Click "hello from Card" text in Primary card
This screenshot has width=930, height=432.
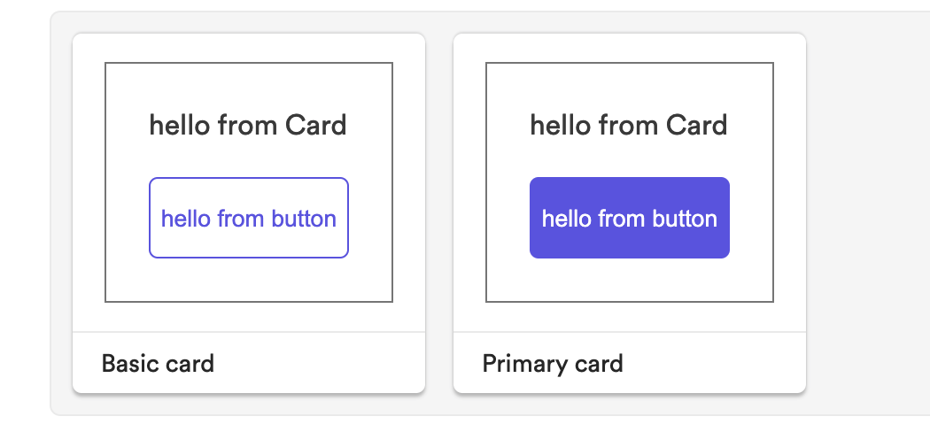[x=629, y=125]
